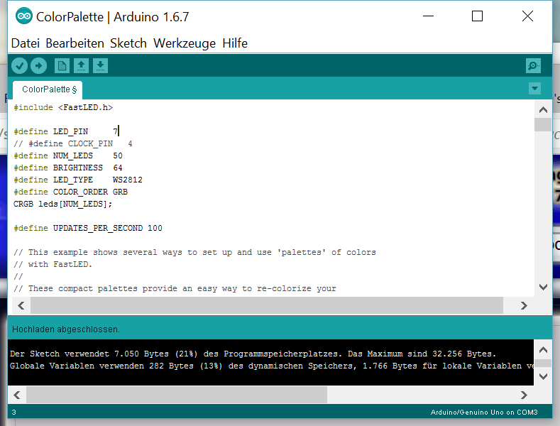The height and width of the screenshot is (426, 560).
Task: Open the Sketch menu
Action: pos(128,43)
